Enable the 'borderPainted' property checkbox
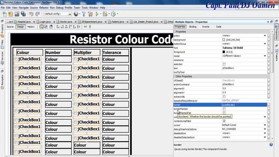 224,109
